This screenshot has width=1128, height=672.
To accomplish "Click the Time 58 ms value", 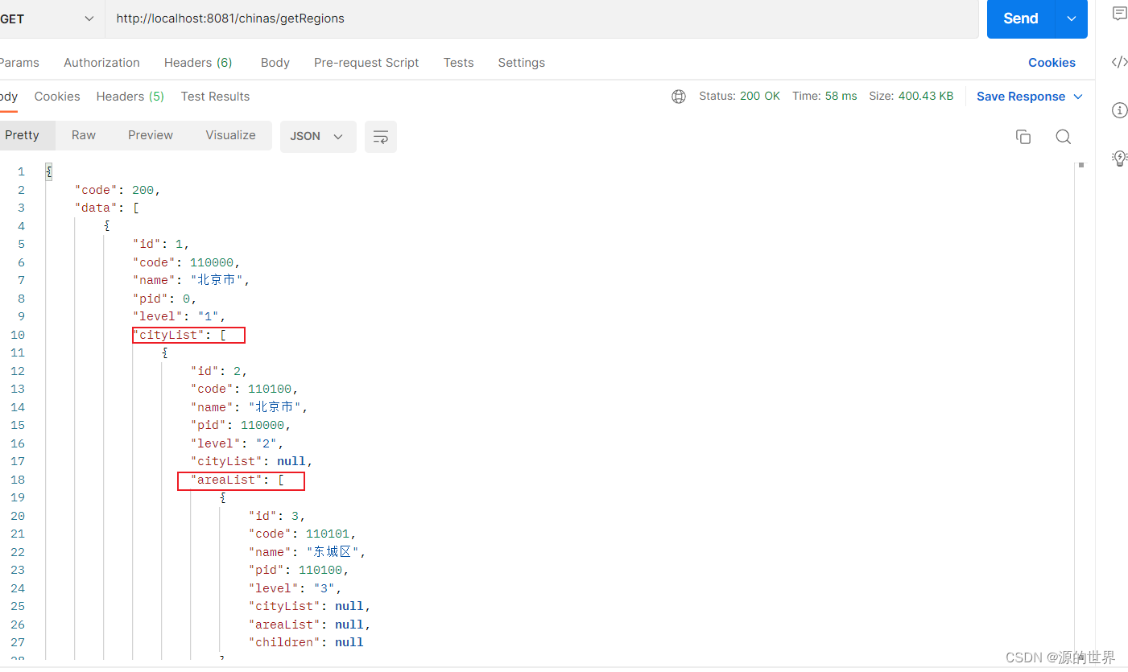I will click(824, 96).
